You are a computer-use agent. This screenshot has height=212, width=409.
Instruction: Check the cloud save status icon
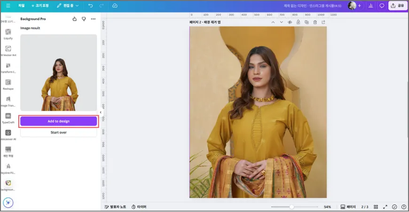click(115, 6)
